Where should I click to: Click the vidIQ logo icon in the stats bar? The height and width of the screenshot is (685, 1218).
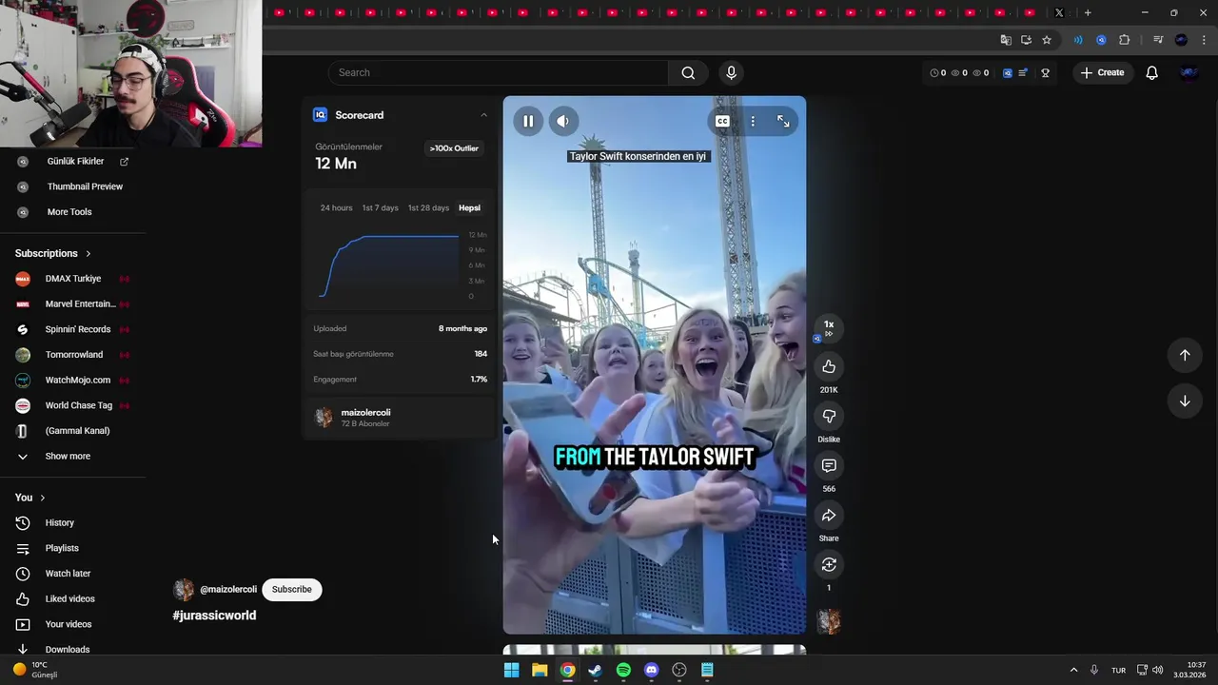tap(1008, 72)
